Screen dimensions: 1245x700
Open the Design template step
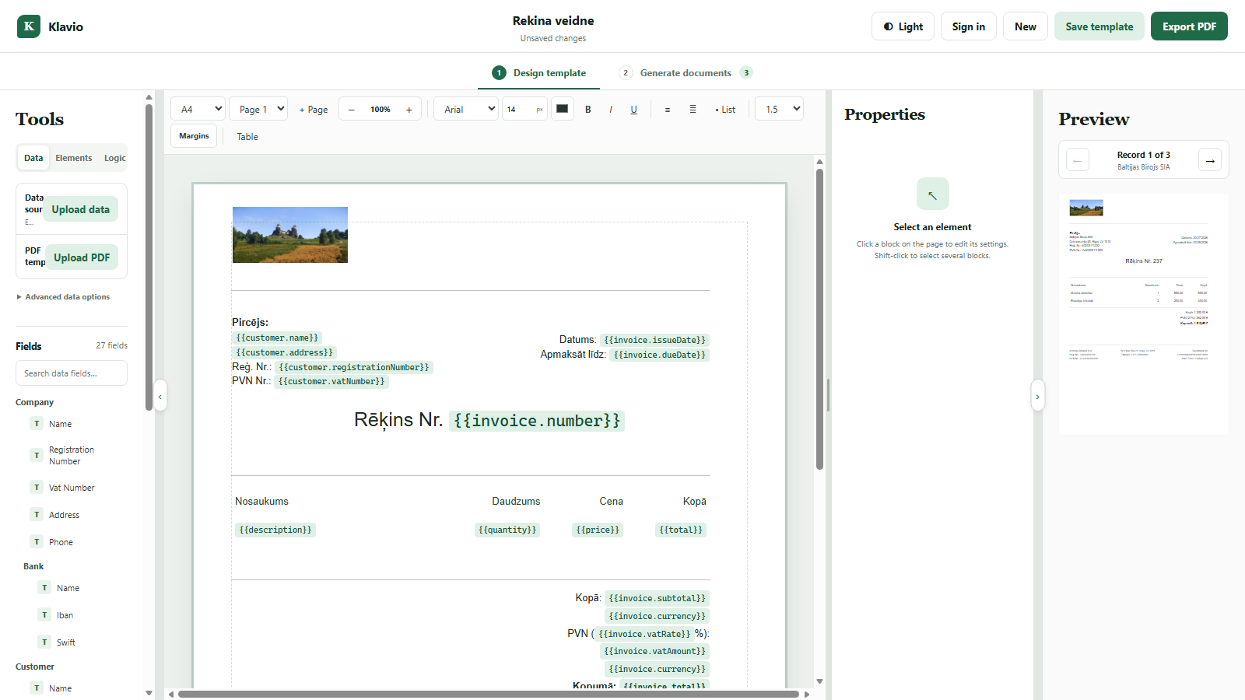(539, 73)
